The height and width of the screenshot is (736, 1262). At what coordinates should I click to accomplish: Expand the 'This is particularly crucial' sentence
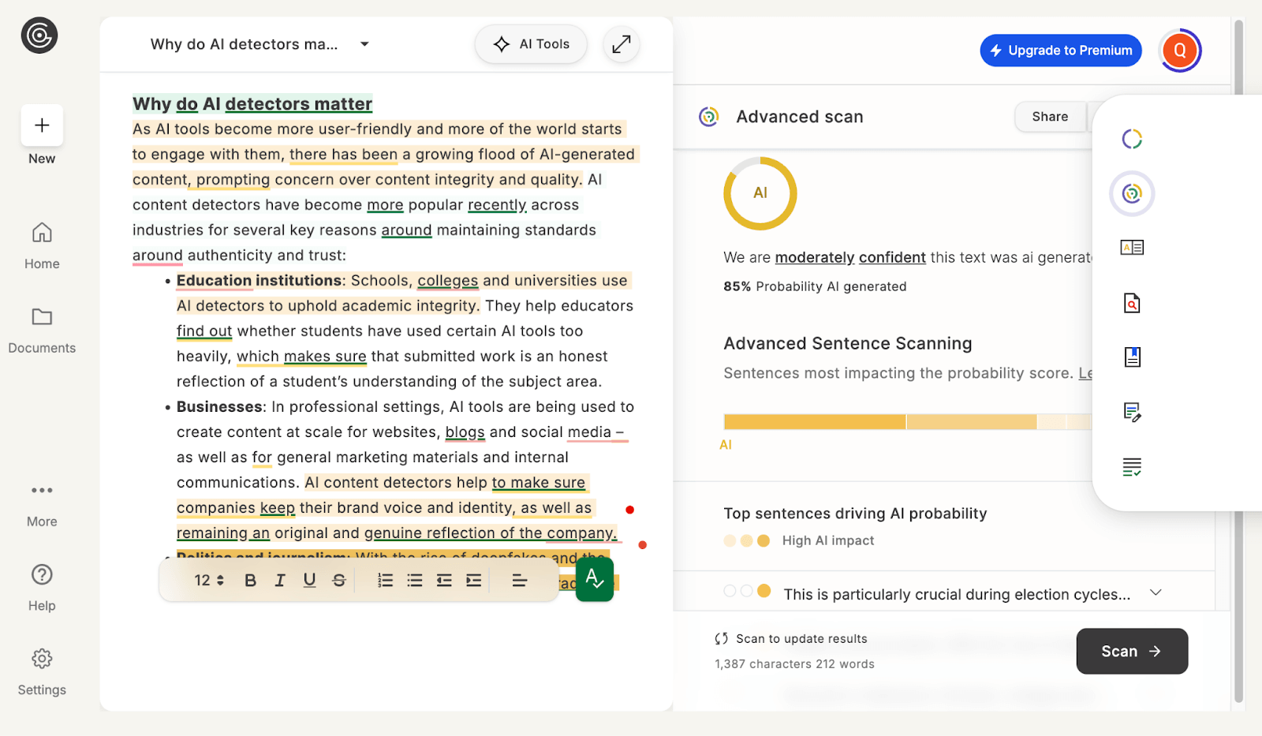(x=1156, y=592)
